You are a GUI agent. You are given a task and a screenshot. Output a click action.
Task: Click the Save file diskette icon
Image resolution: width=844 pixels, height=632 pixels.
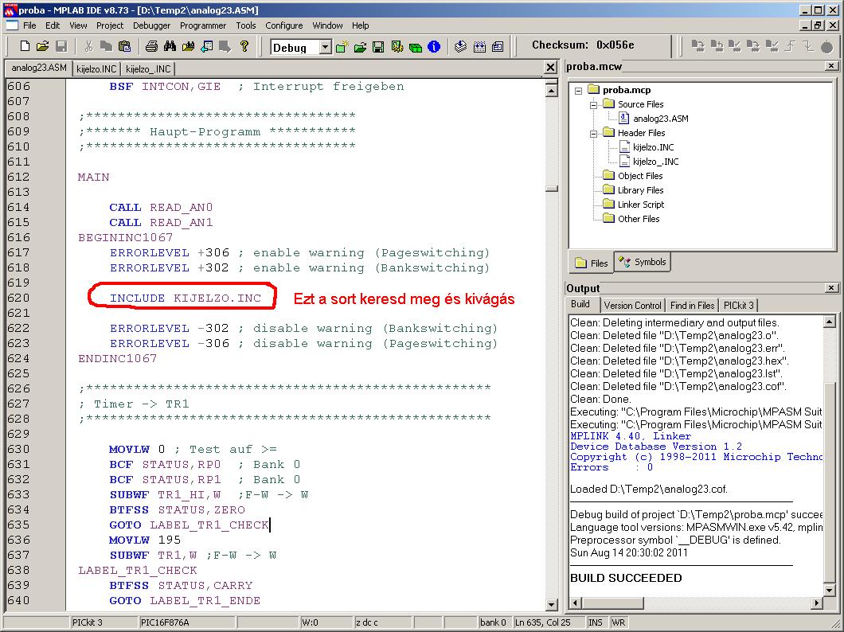coord(61,46)
